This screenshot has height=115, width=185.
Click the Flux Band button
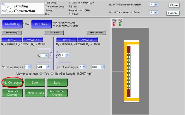click(x=54, y=33)
